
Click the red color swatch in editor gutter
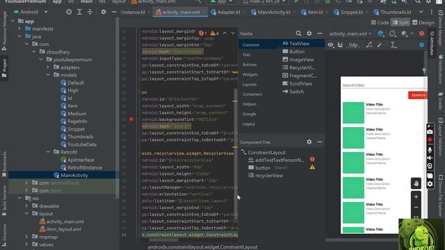click(131, 119)
